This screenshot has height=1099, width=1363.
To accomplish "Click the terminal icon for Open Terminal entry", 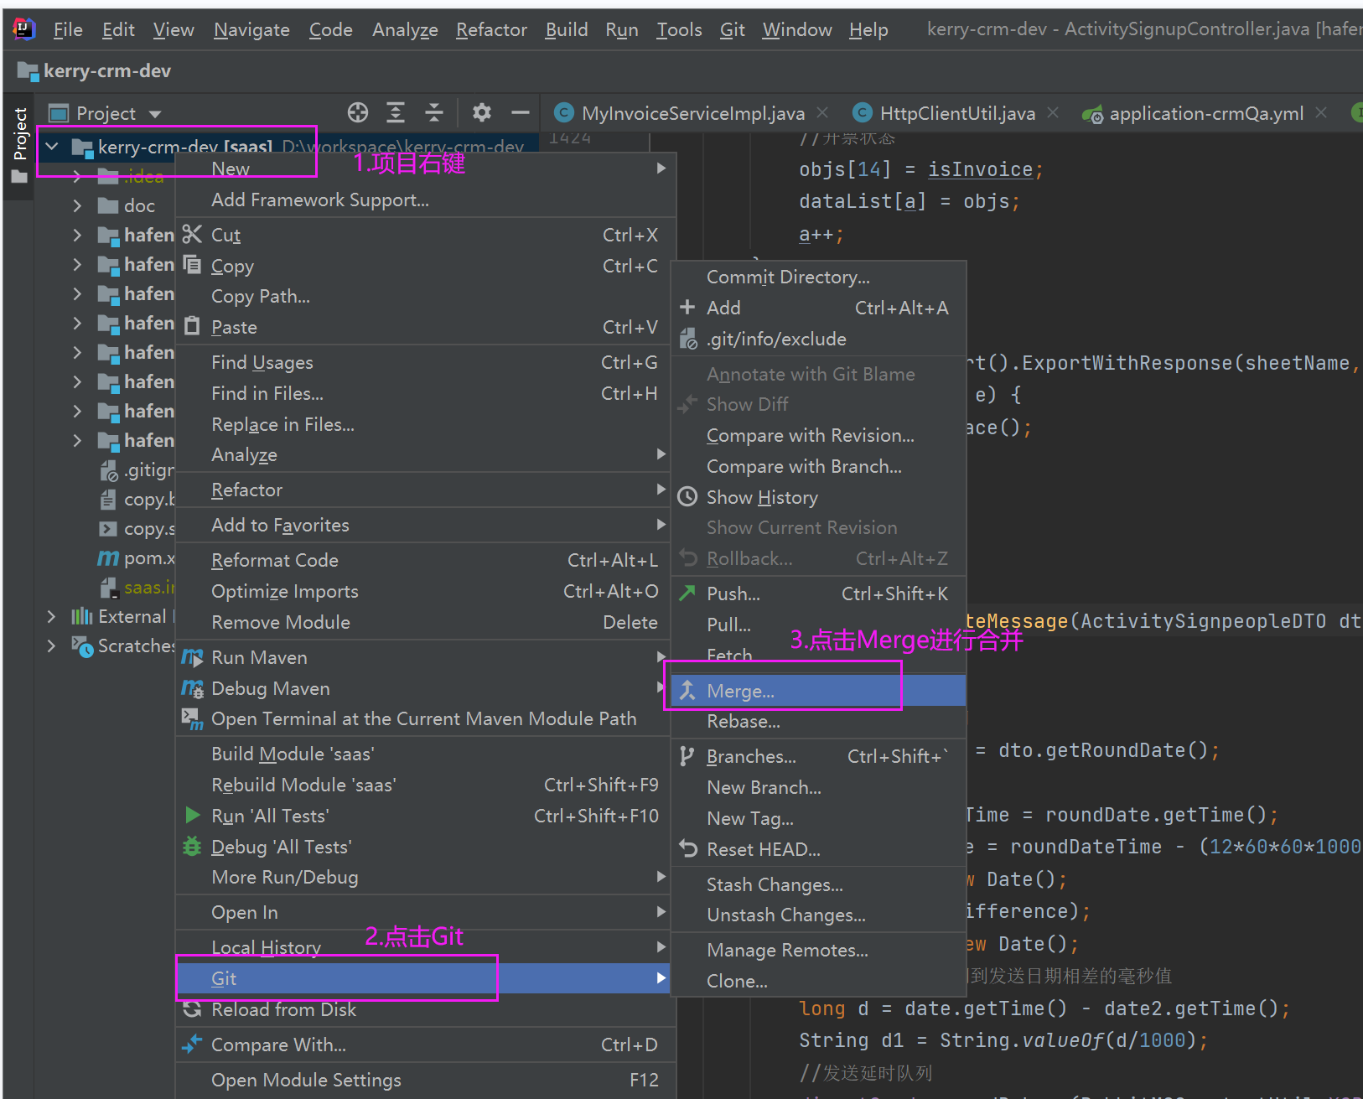I will click(x=193, y=719).
